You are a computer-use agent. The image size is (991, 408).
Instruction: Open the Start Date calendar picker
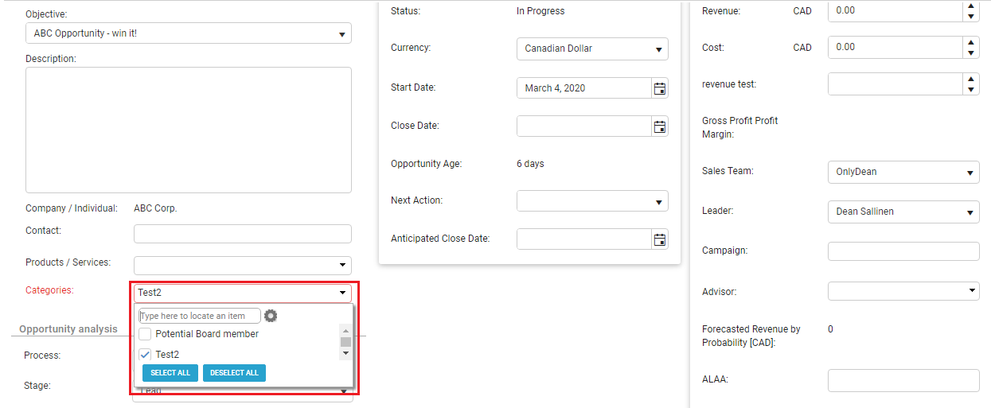click(x=659, y=88)
